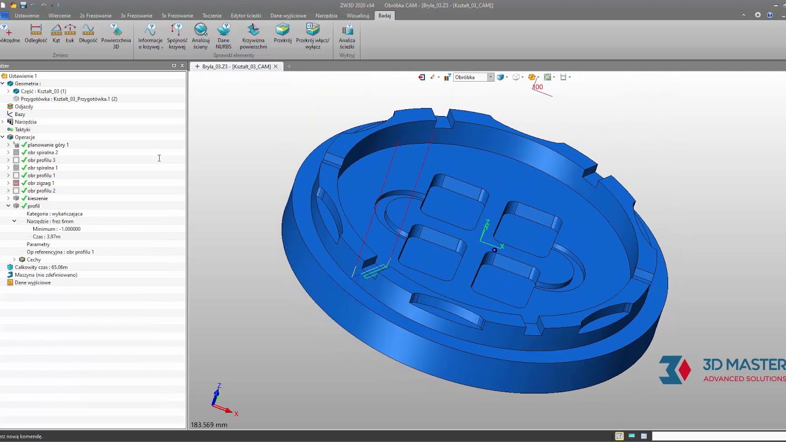Select Maszyna (nie zdefiniowano) row
Screen dimensions: 786x442
point(46,275)
